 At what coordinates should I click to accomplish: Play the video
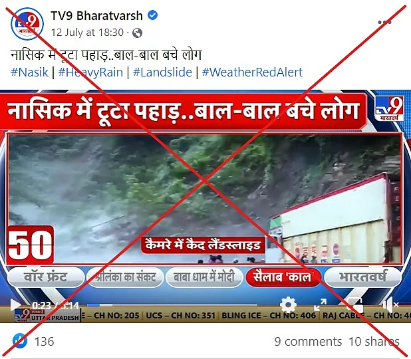15,305
